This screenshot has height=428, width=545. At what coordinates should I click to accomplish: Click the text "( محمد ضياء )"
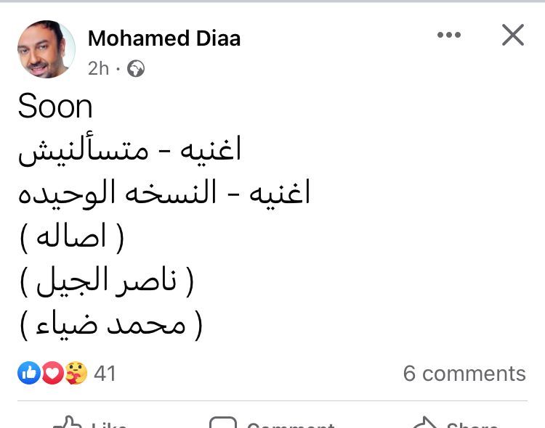(x=110, y=325)
